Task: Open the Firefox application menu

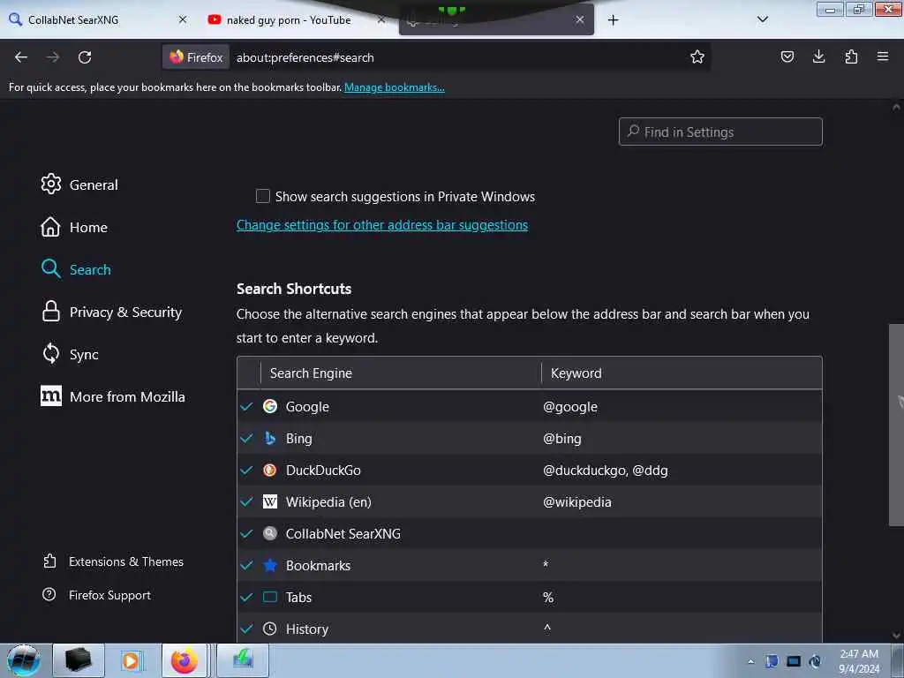Action: tap(882, 56)
